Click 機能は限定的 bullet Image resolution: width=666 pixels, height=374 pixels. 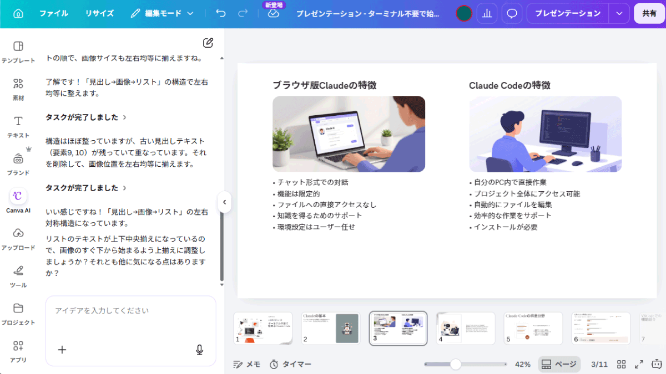click(x=296, y=194)
